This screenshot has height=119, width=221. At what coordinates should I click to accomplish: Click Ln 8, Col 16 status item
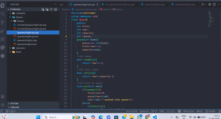pyautogui.click(x=132, y=111)
